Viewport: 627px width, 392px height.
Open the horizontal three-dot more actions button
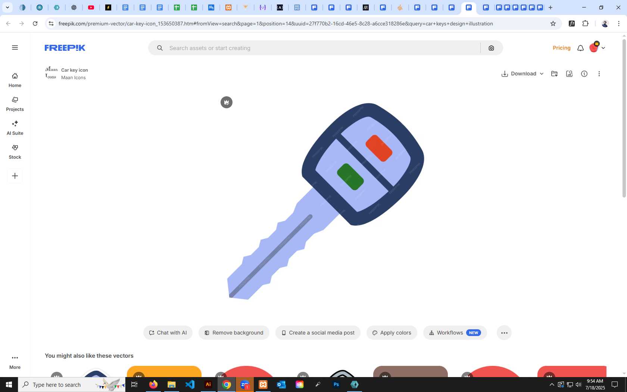click(x=504, y=333)
